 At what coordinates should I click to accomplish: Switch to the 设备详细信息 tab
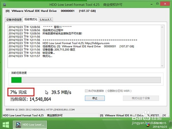tap(14, 19)
